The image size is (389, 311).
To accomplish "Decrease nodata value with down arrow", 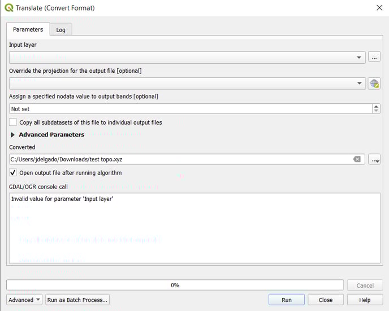I will (376, 111).
